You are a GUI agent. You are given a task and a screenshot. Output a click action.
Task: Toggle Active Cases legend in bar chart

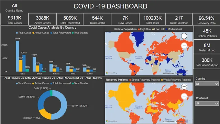click(x=41, y=33)
